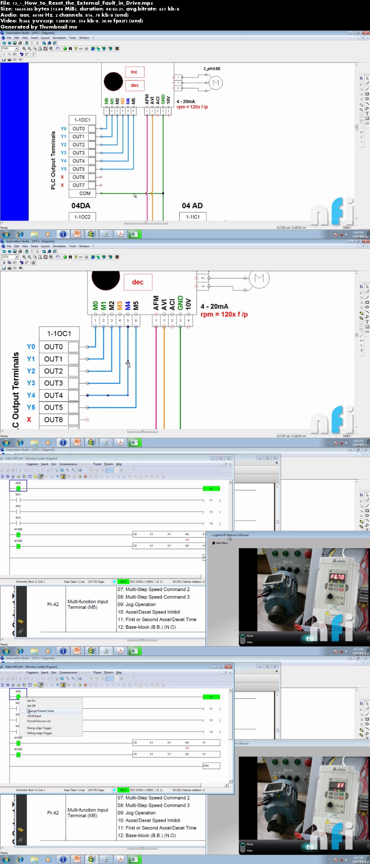The image size is (370, 864).
Task: Open WPLSoft Help menu in the fourth frame
Action: 119,672
